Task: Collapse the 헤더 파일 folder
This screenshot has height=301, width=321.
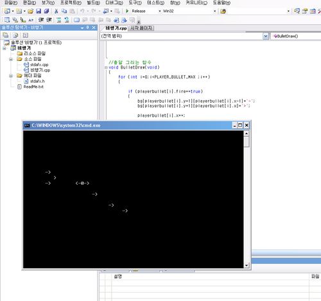Action: [x=11, y=76]
